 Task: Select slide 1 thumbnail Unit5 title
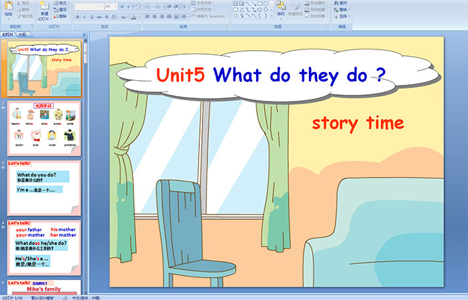click(x=44, y=69)
